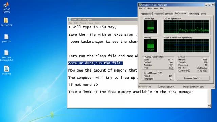Click the line starting 'Take a look at the free memory'
This screenshot has width=217, height=122.
(131, 92)
